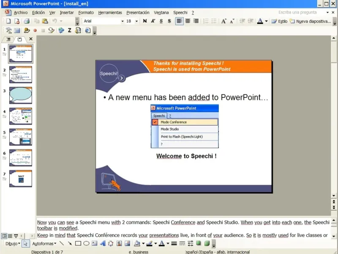Open the Undo history dropdown arrow
The image size is (338, 254).
[61, 21]
